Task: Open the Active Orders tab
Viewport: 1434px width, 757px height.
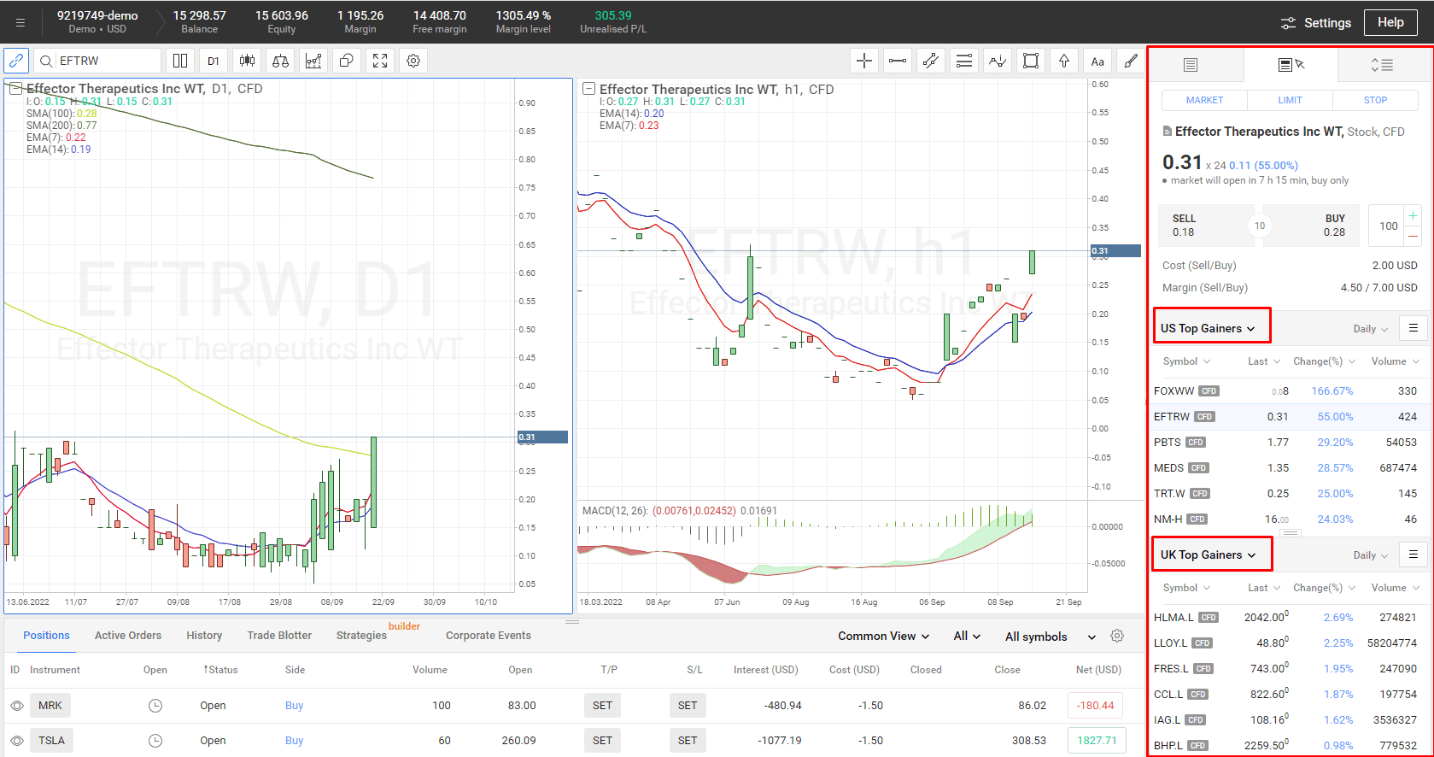Action: [x=128, y=636]
